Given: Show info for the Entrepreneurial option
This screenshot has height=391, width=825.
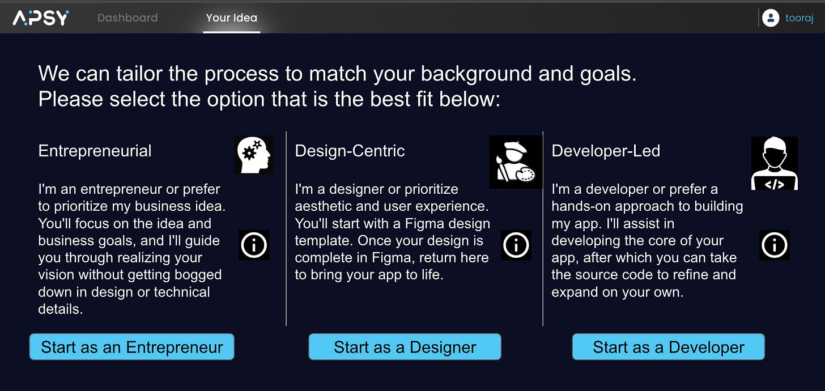Looking at the screenshot, I should 254,245.
